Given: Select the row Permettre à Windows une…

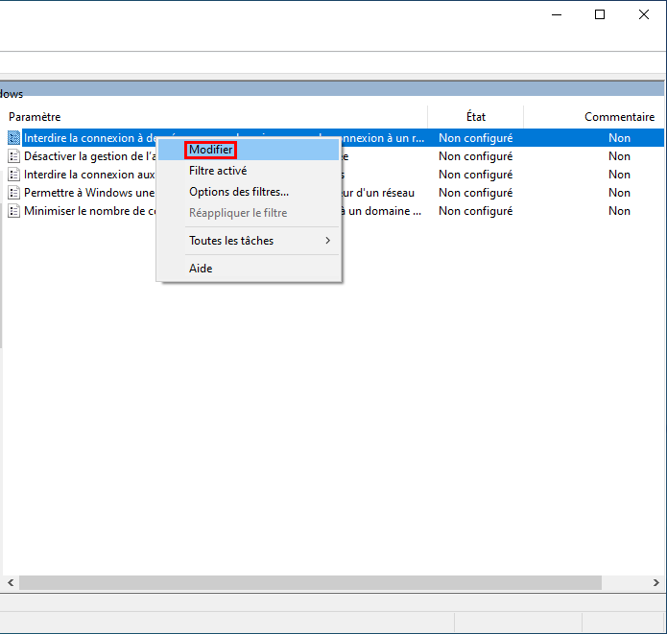Looking at the screenshot, I should (x=336, y=193).
